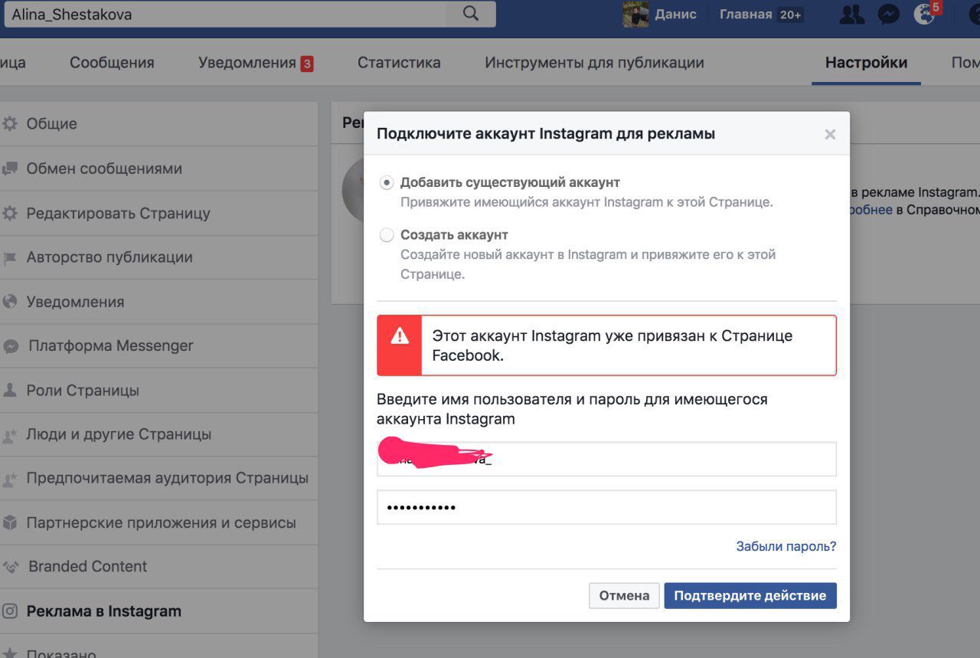Click the gear icon beside Редактировать Страницу
Screen dimensions: 980x658
coord(10,213)
